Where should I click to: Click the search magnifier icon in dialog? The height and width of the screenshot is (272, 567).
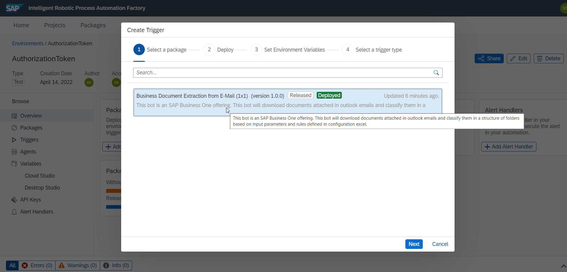(436, 73)
